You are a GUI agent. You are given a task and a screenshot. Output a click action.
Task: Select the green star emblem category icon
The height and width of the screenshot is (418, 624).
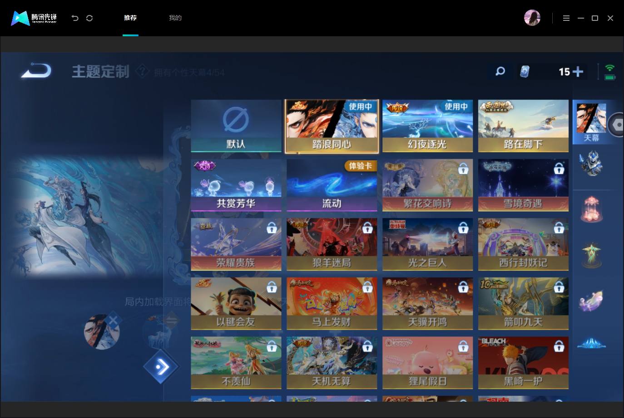[x=591, y=255]
